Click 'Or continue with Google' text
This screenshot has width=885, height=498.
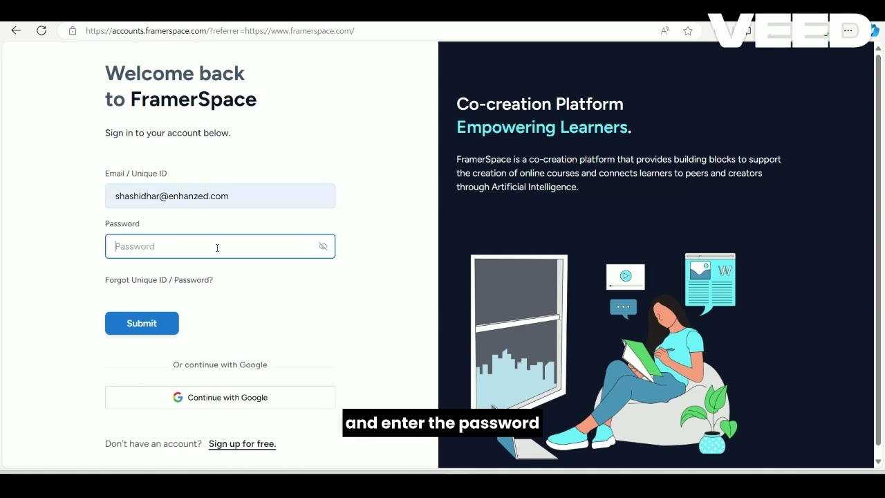tap(220, 365)
